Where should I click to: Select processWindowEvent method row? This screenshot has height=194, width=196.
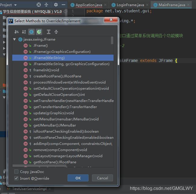point(63,82)
